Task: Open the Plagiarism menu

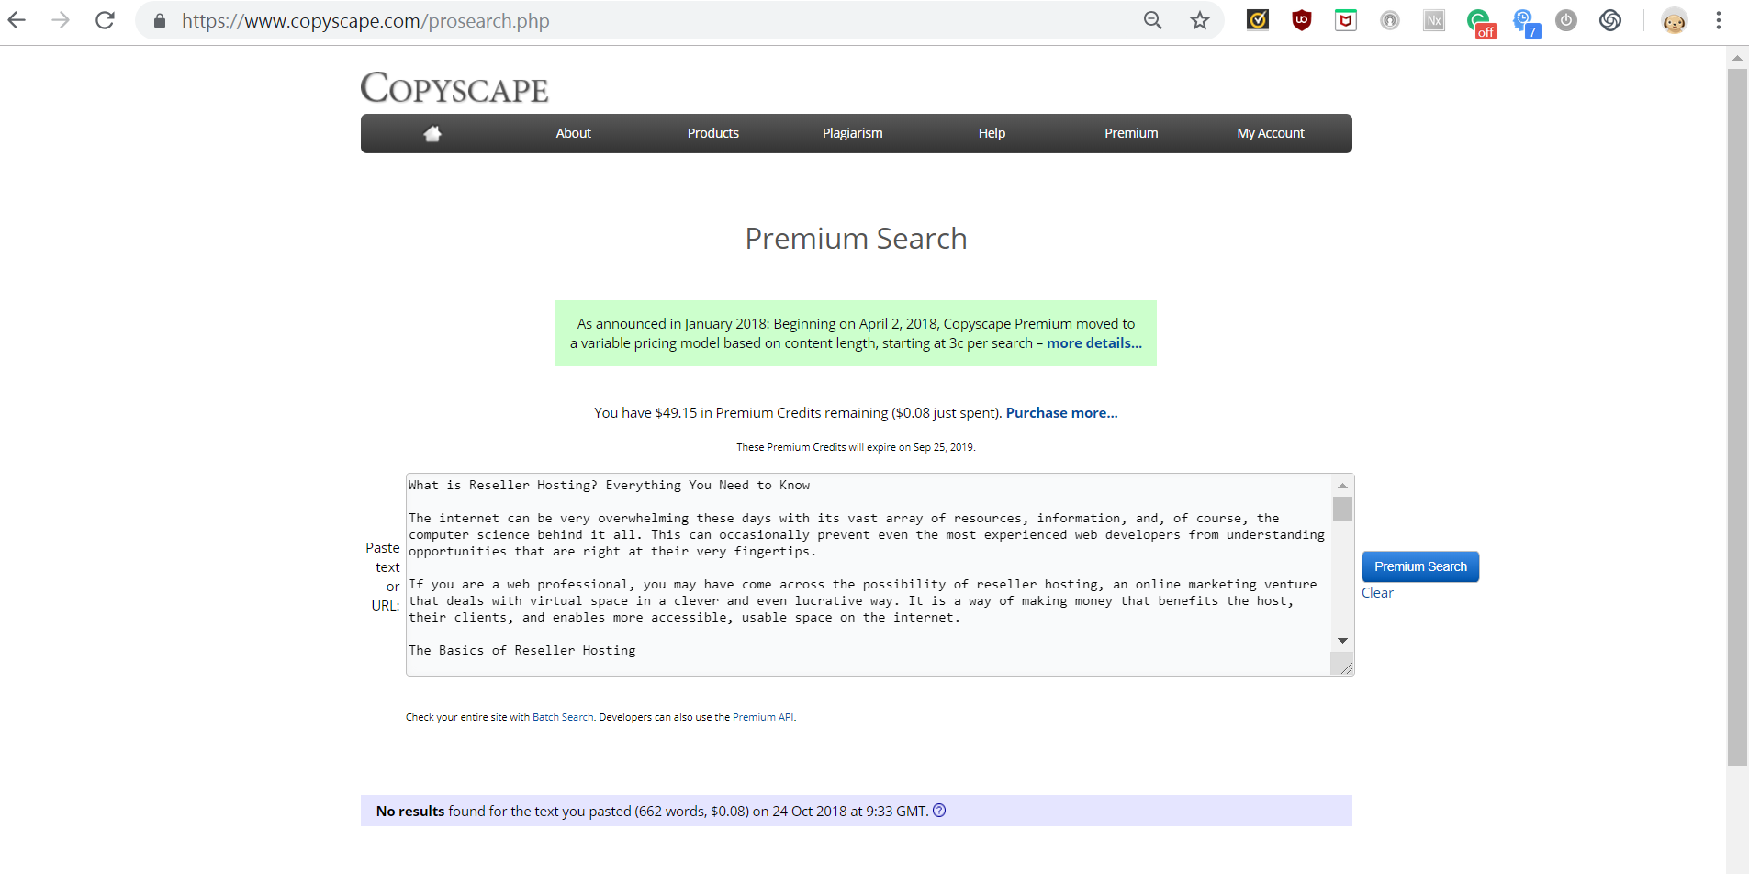Action: pos(853,133)
